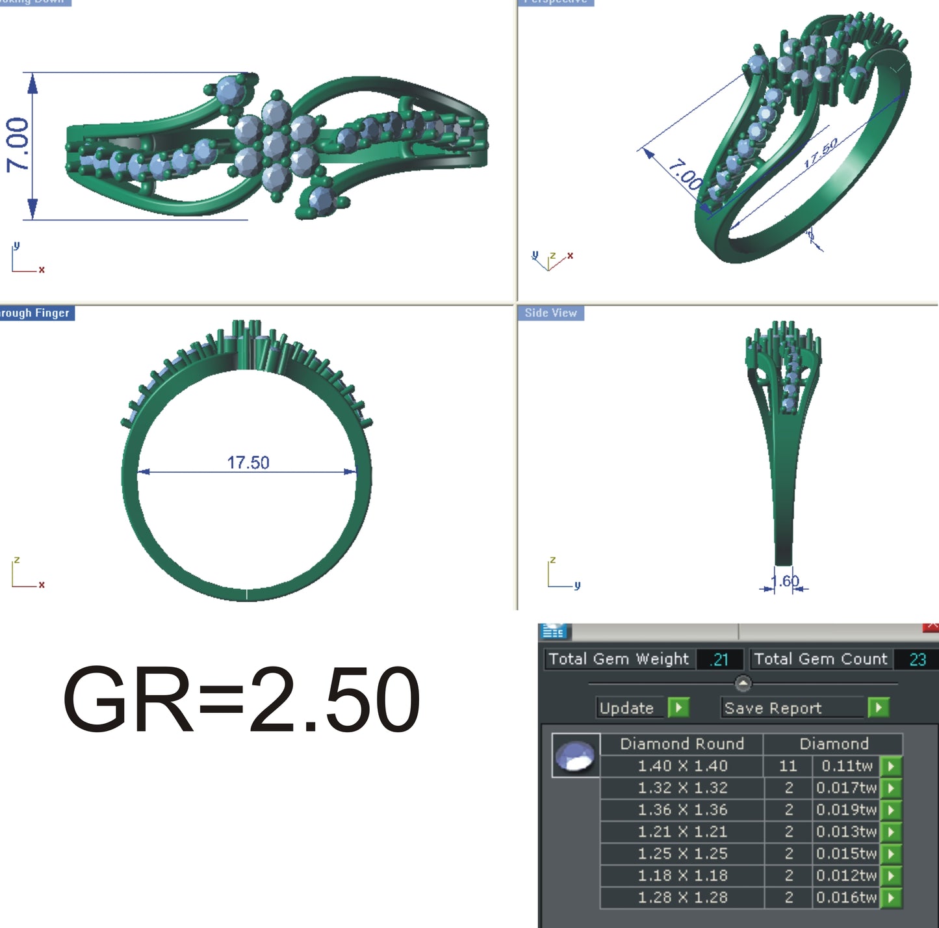Click the '1.36 X 1.36' size cell
The width and height of the screenshot is (939, 928).
(682, 810)
